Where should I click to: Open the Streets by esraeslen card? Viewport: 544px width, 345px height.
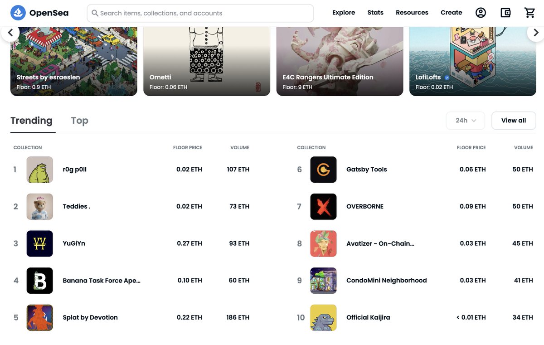(x=74, y=61)
